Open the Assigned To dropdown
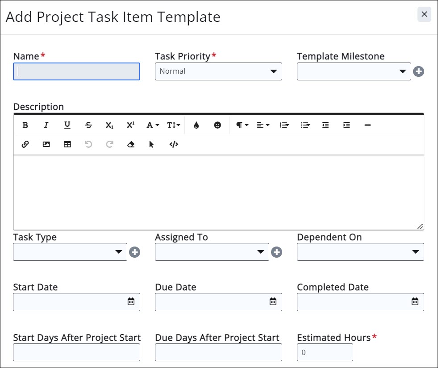 coord(212,252)
